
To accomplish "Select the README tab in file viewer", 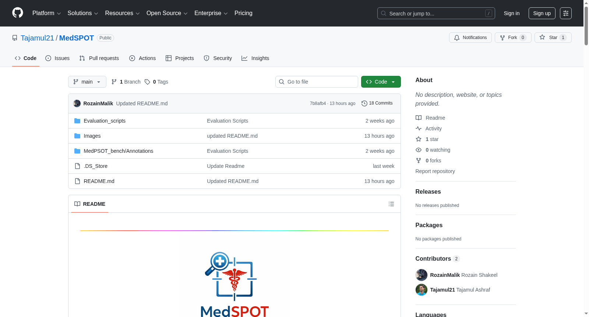I will (x=90, y=204).
